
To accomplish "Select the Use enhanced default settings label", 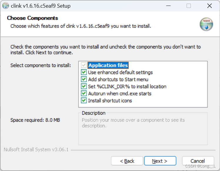I will tap(120, 73).
